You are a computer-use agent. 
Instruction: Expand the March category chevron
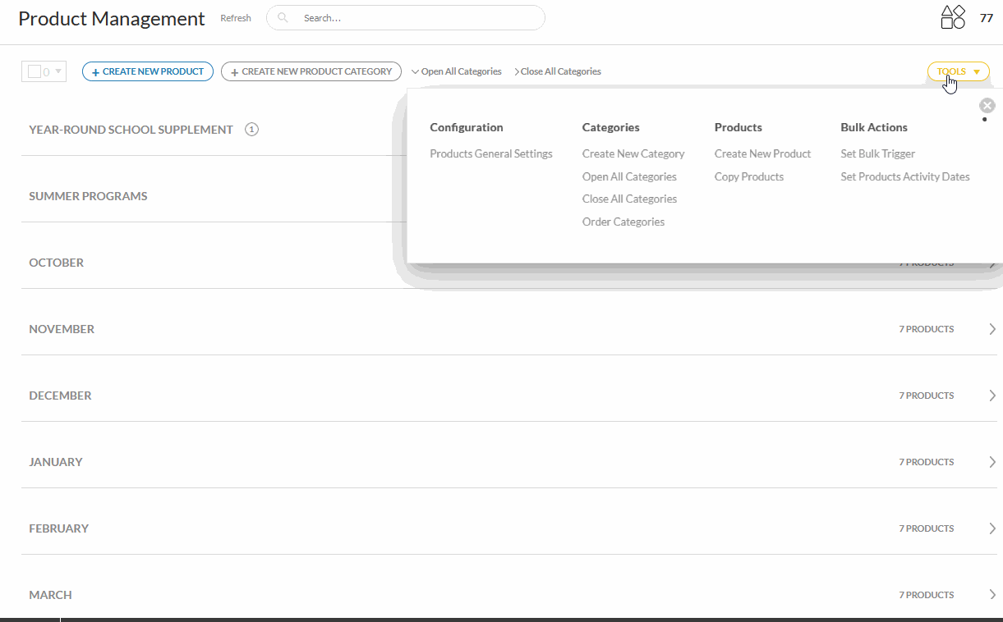click(992, 595)
